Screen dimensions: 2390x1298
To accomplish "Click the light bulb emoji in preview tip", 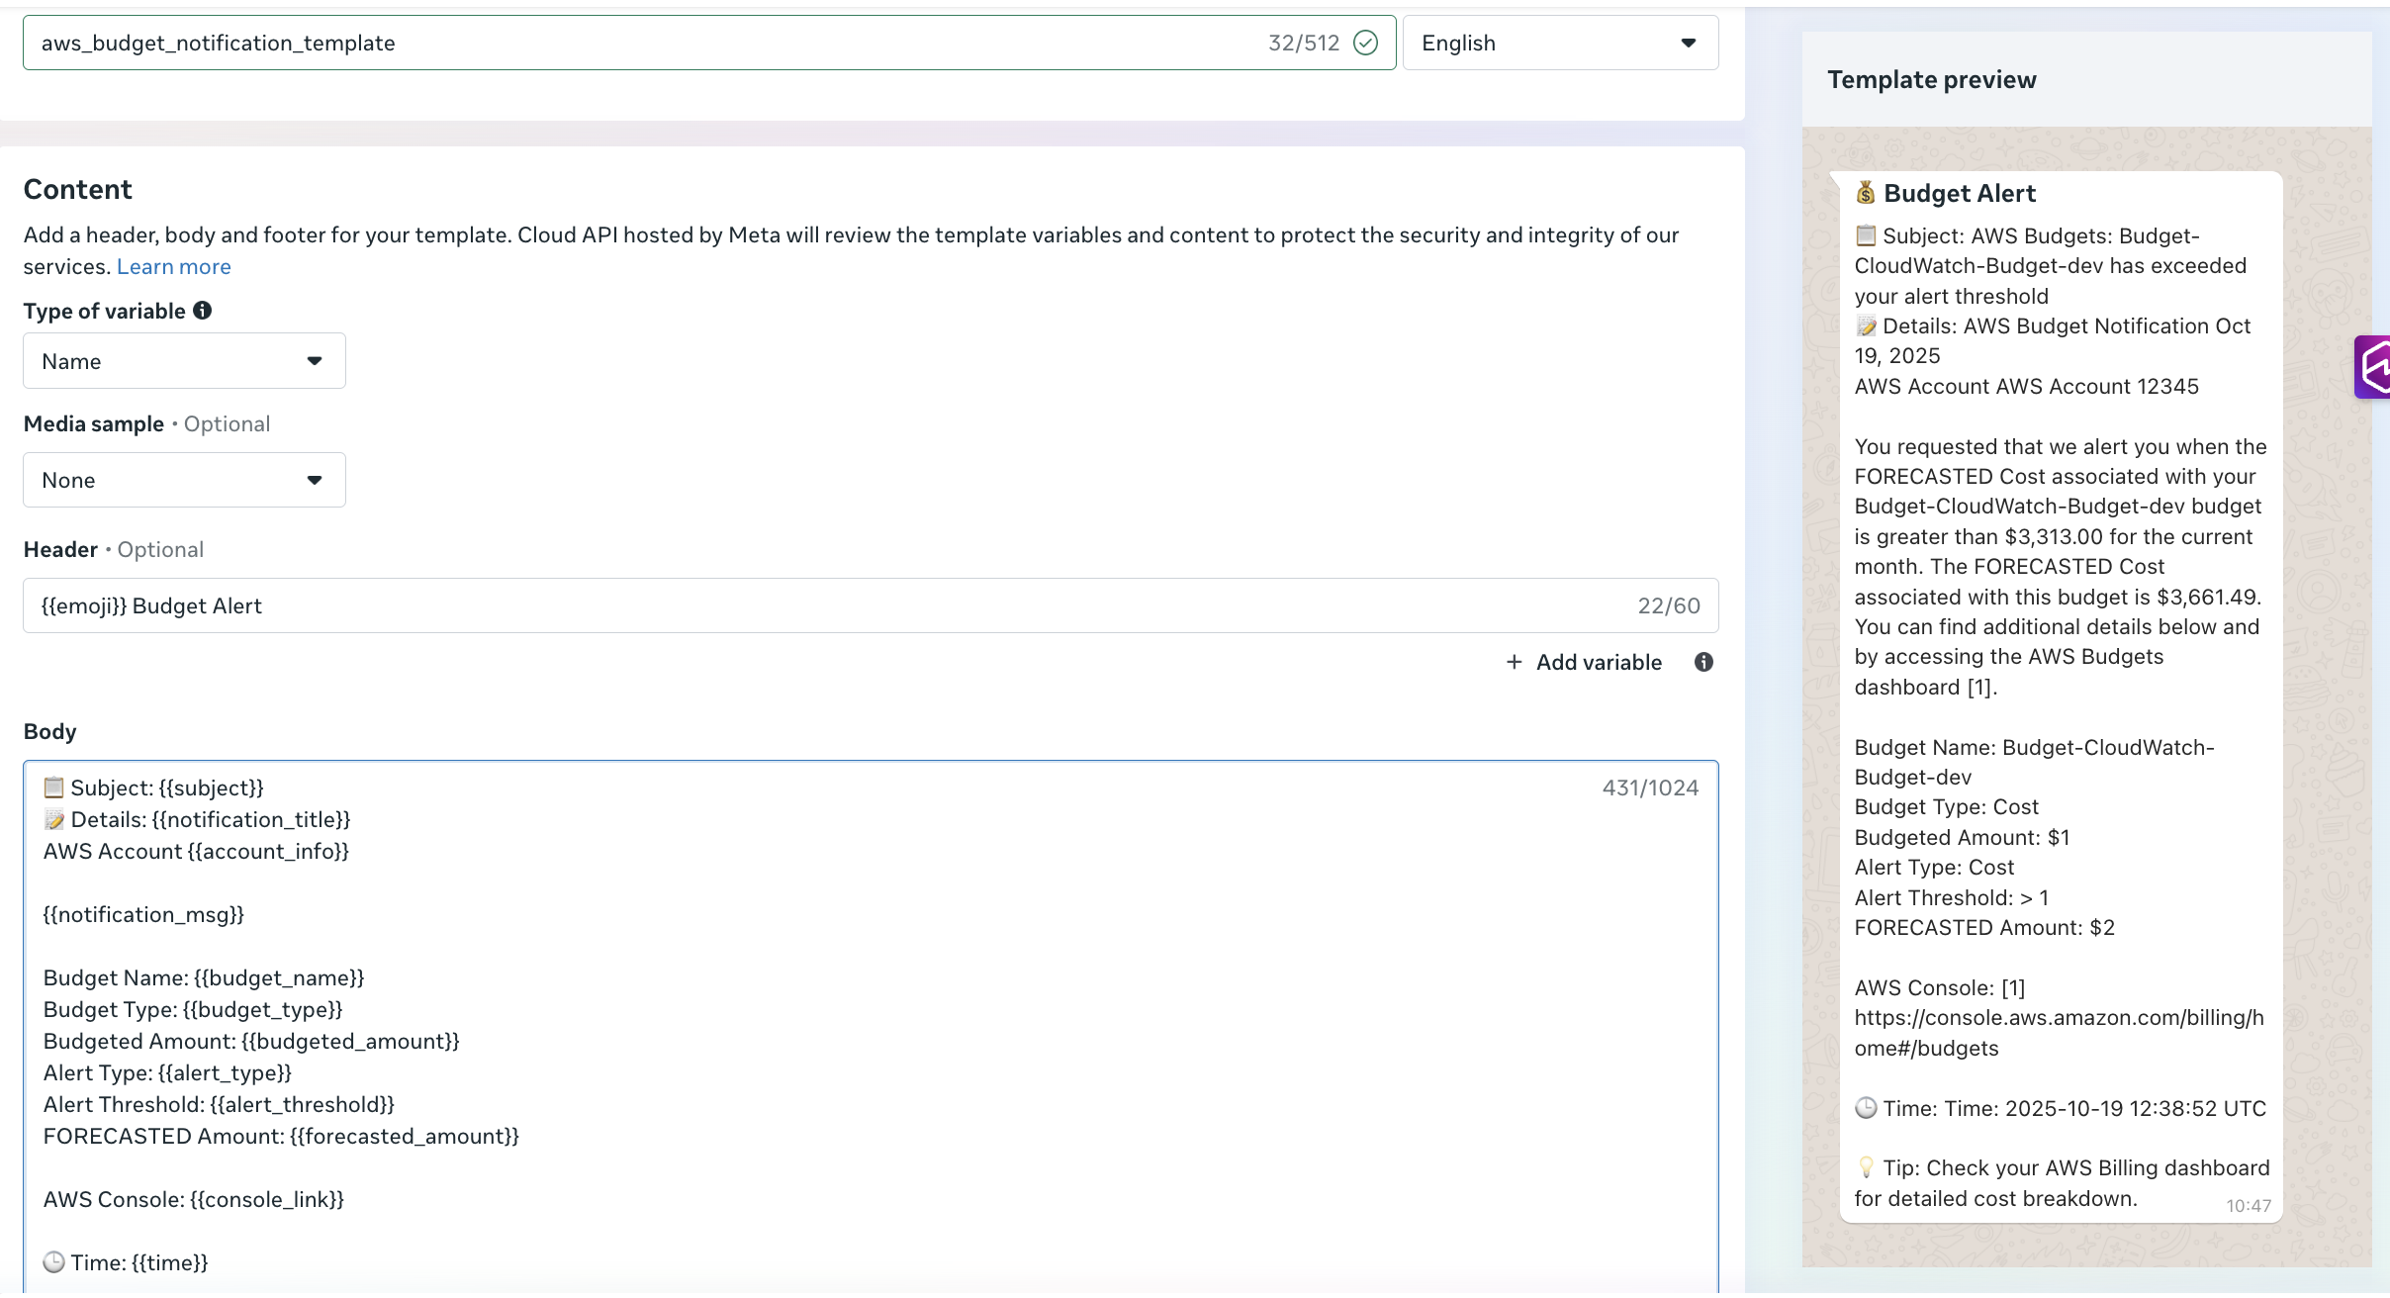I will pyautogui.click(x=1866, y=1167).
